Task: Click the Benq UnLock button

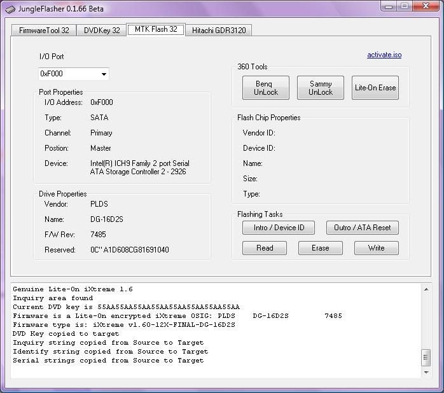Action: [x=266, y=88]
